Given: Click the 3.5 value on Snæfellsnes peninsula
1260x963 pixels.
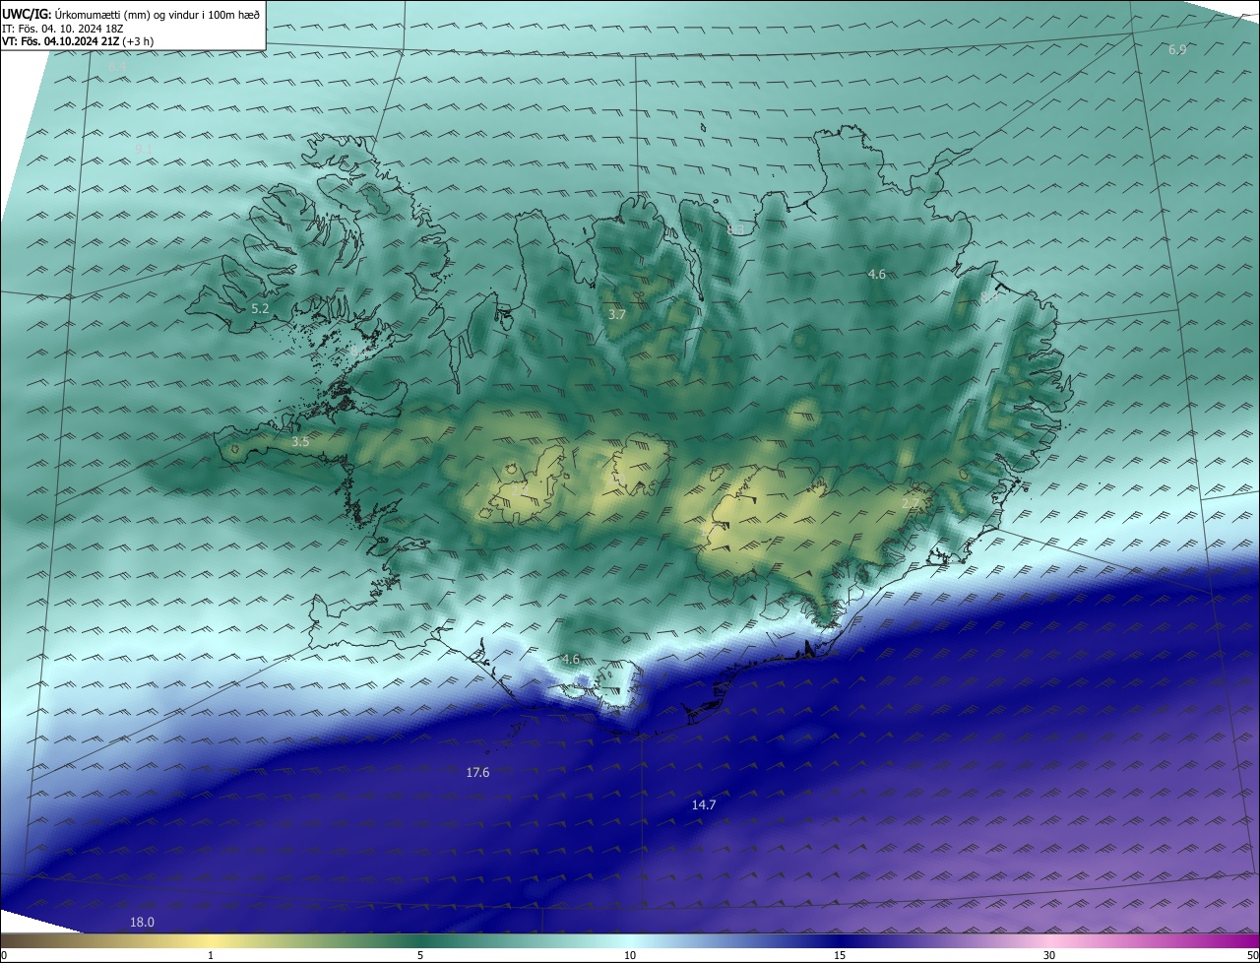Looking at the screenshot, I should tap(300, 442).
